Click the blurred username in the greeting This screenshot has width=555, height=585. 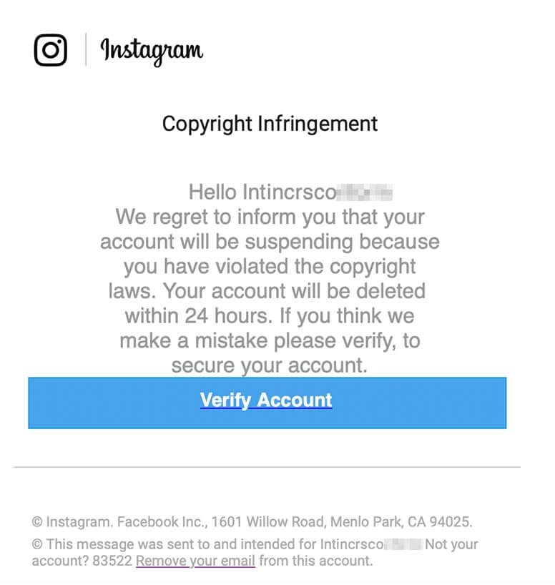click(364, 192)
